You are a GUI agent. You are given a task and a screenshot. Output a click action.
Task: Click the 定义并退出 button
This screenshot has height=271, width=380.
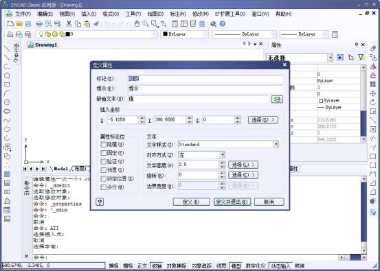pos(232,202)
